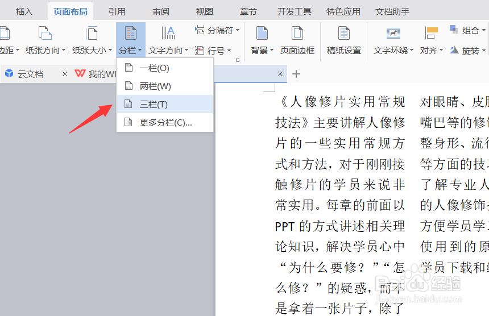
Task: Click the 纸张大小 paper size icon
Action: 92,33
